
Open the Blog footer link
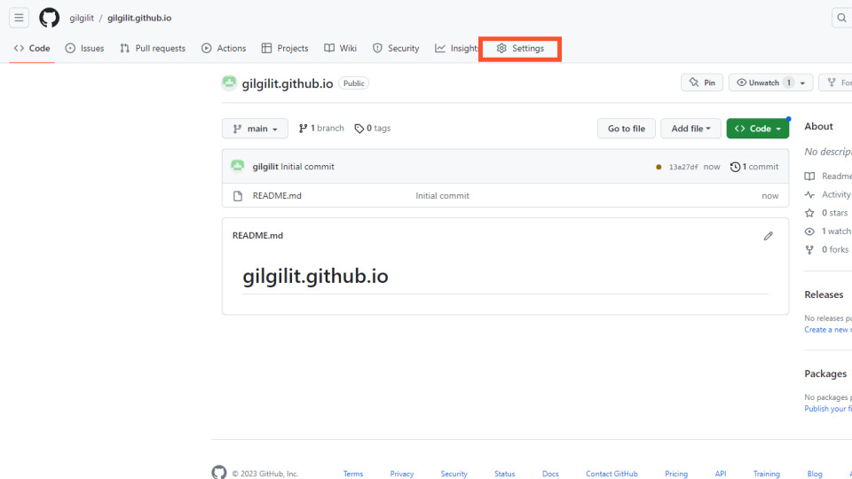[815, 474]
